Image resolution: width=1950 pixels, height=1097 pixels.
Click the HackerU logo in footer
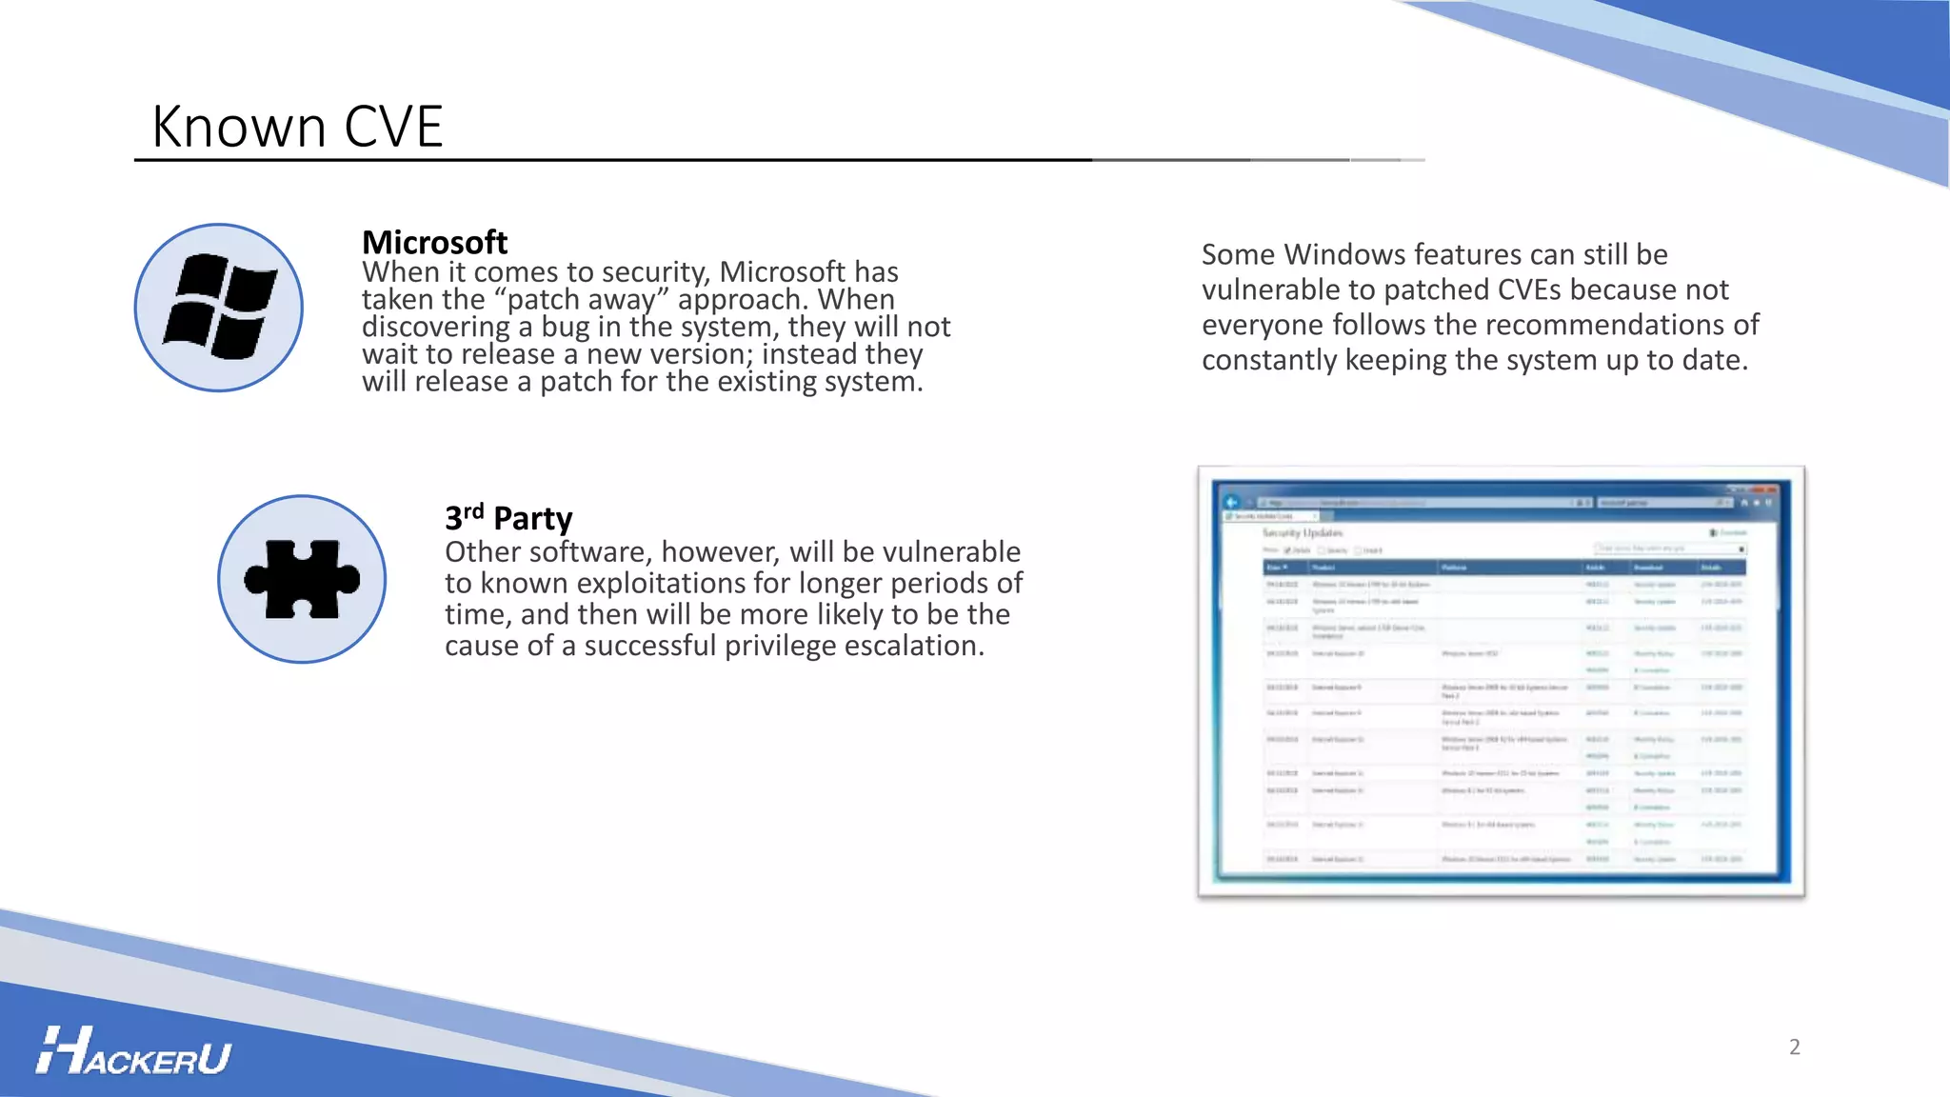click(x=133, y=1051)
